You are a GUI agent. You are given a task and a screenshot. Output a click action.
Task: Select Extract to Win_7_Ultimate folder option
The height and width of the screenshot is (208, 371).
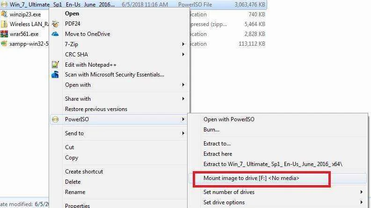pyautogui.click(x=273, y=164)
